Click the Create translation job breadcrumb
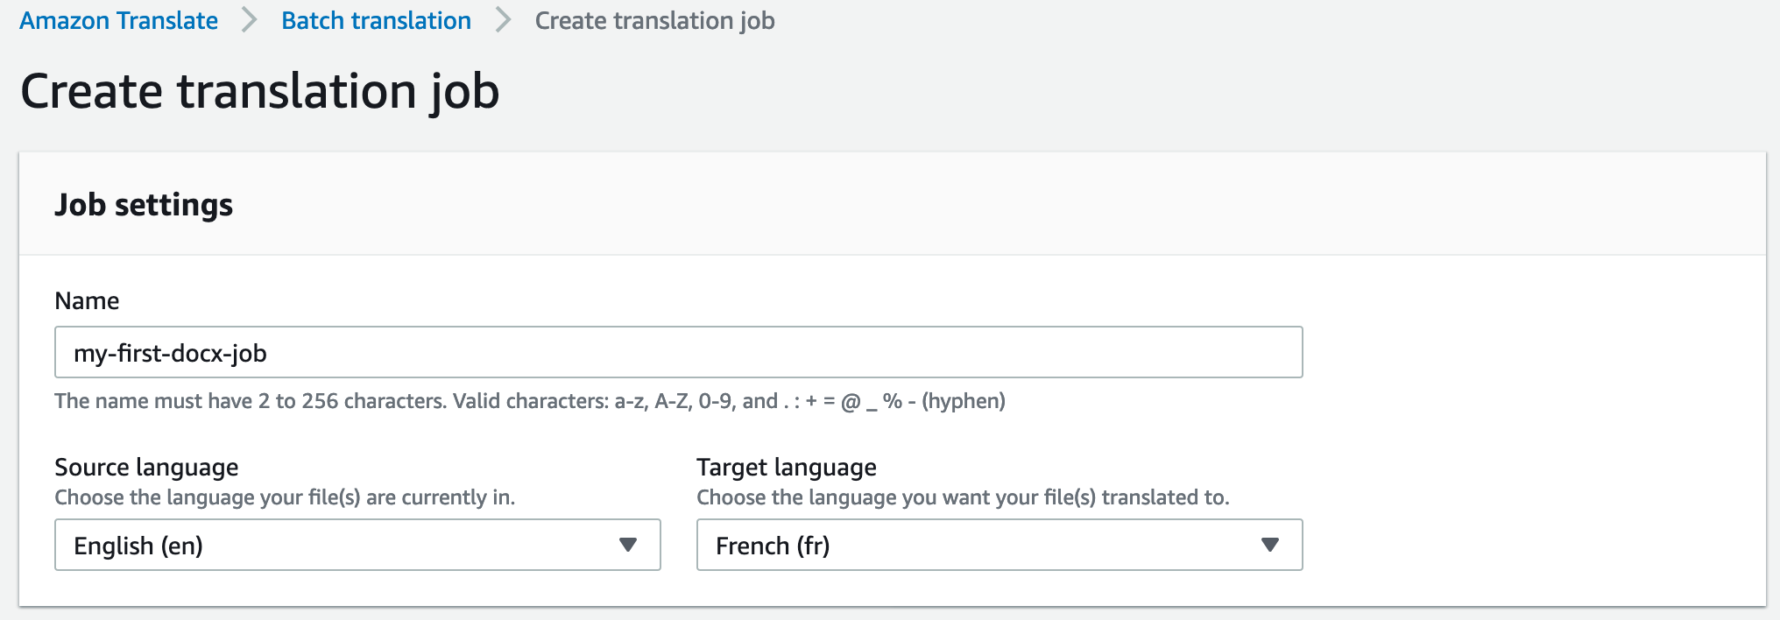This screenshot has width=1780, height=620. [654, 20]
